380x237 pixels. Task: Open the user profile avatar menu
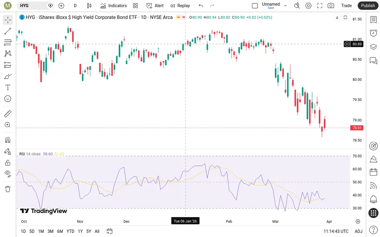(x=8, y=6)
